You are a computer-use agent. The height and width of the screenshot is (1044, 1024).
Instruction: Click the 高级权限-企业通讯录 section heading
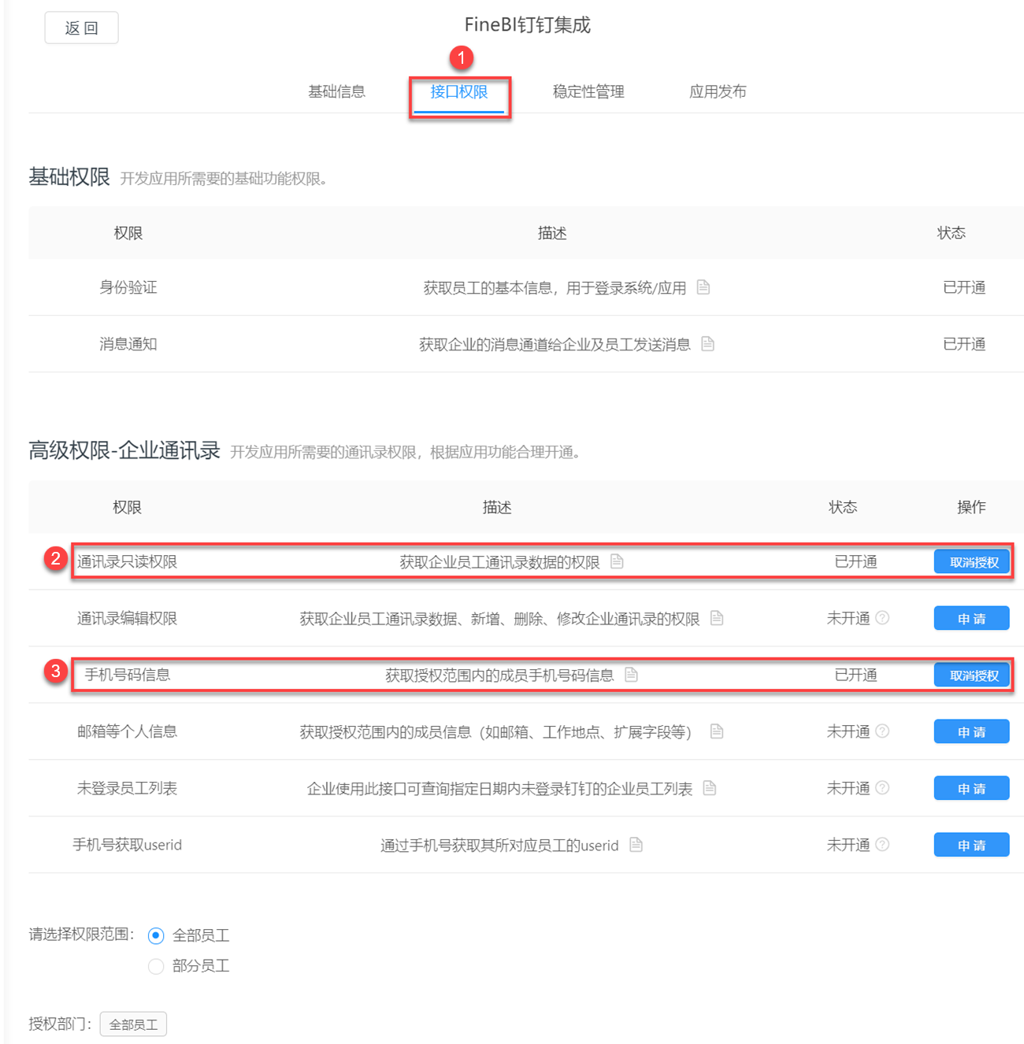(x=124, y=450)
